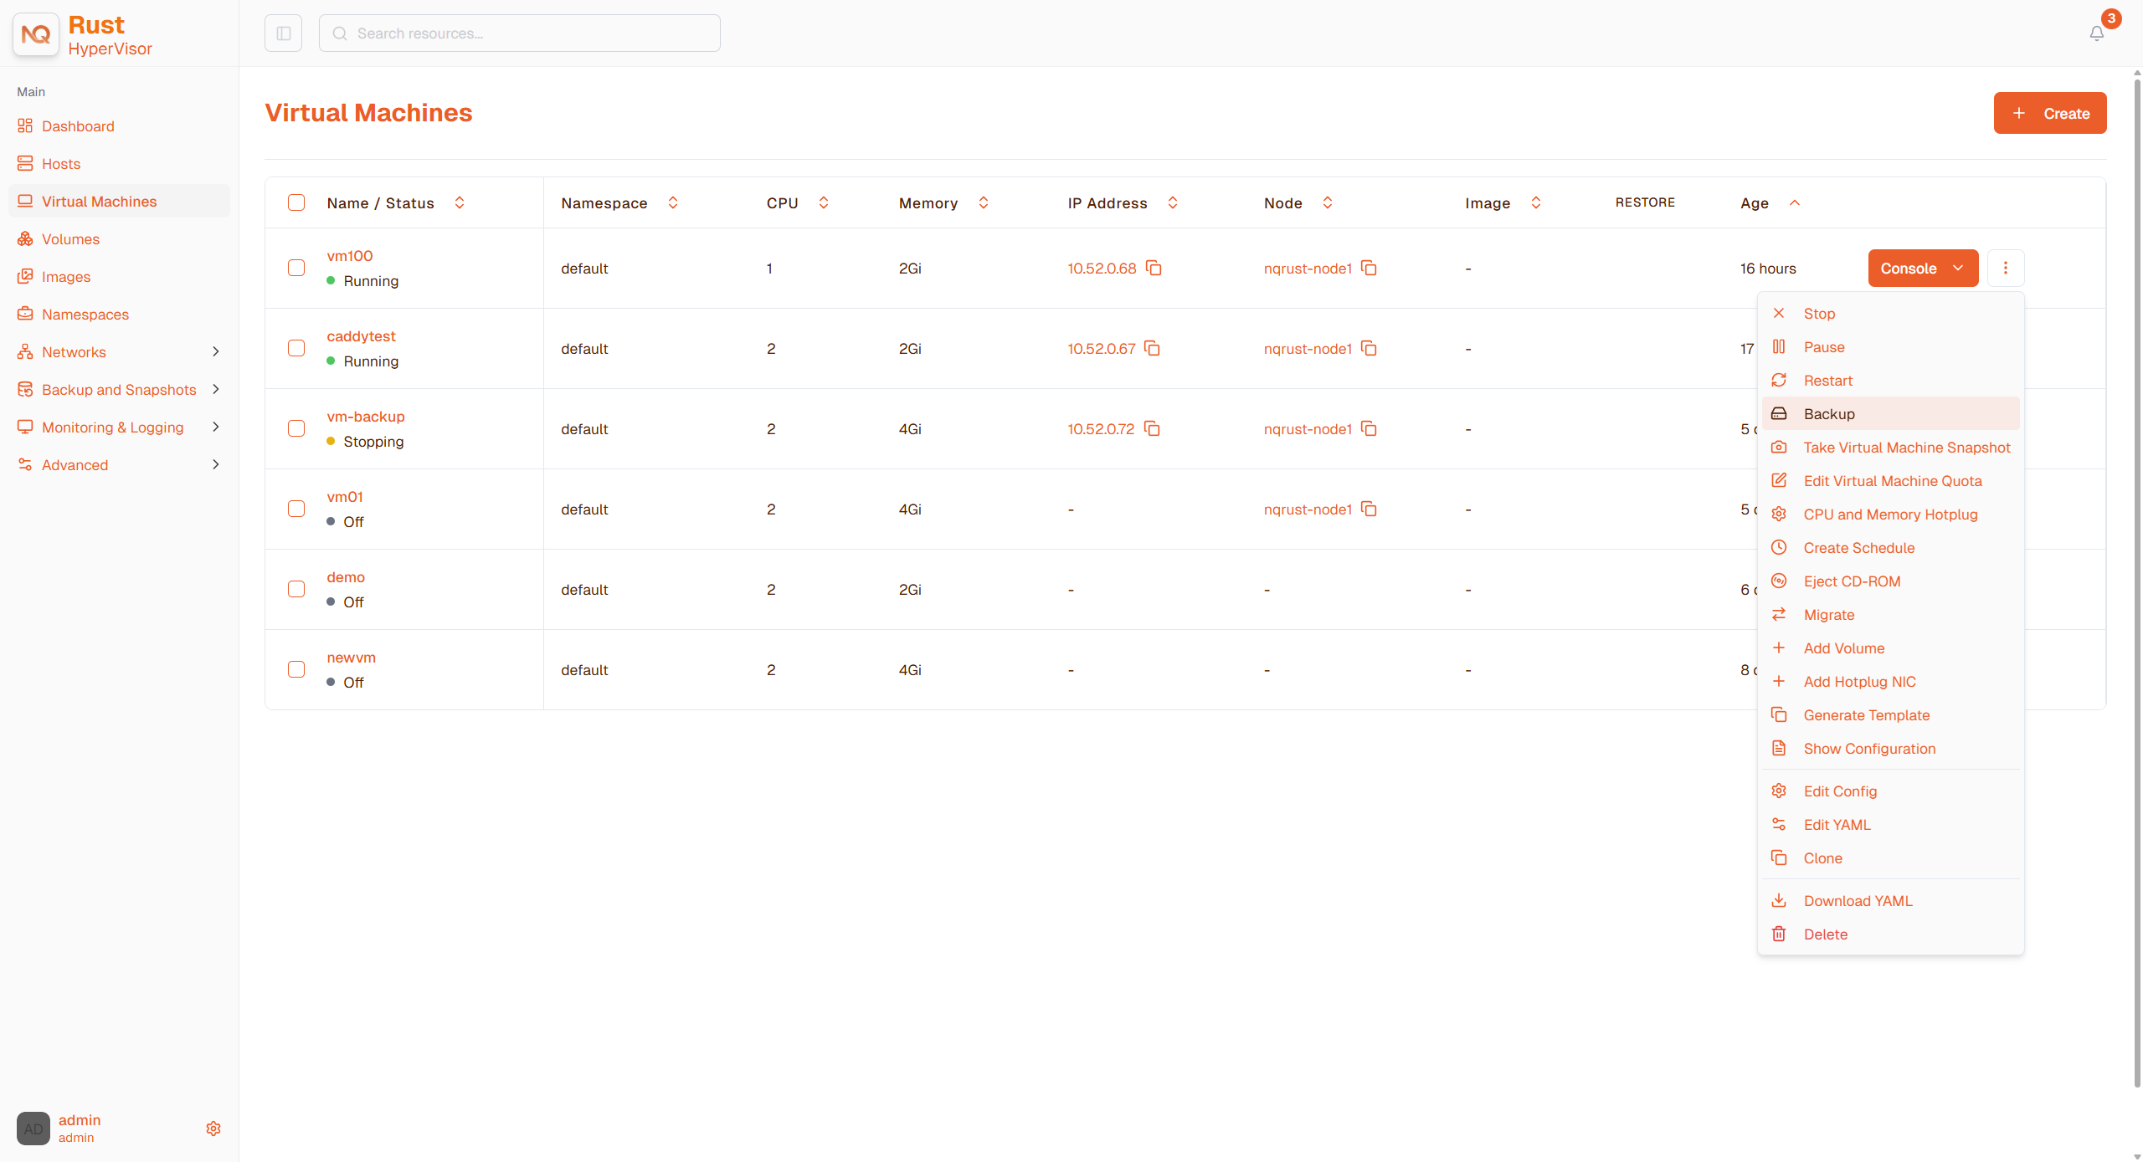The image size is (2143, 1162).
Task: Copy node name in caddytest row
Action: 1369,349
